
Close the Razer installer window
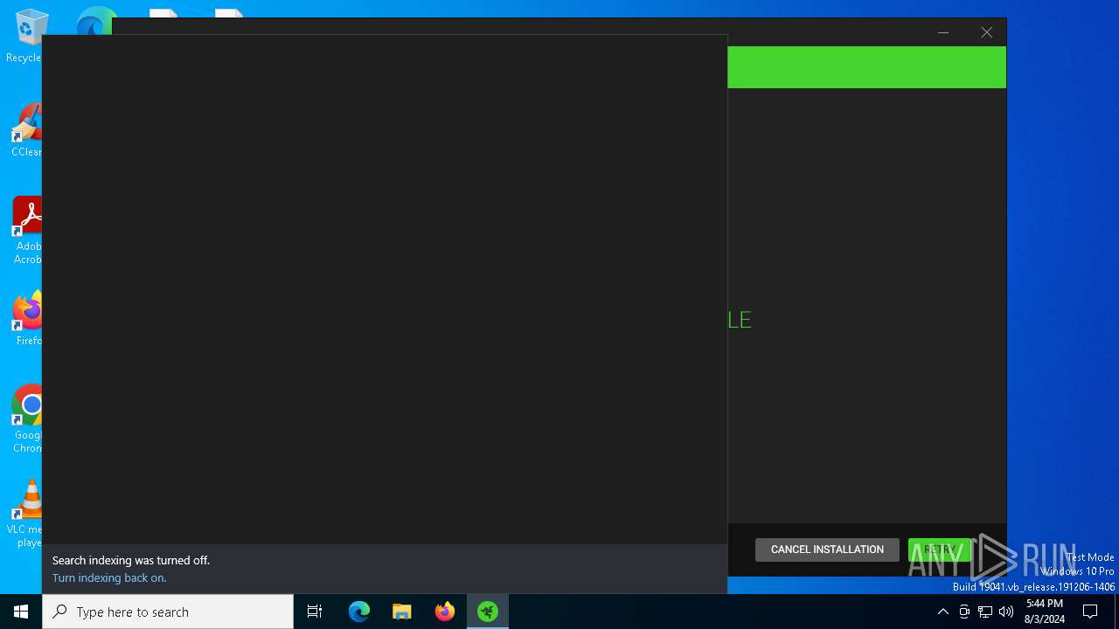click(986, 32)
